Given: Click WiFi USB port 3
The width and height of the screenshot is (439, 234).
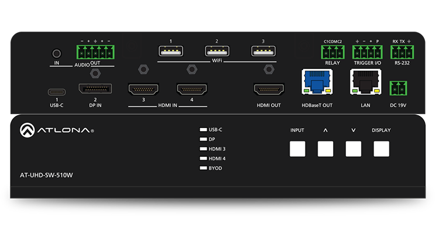Looking at the screenshot, I should pos(263,51).
